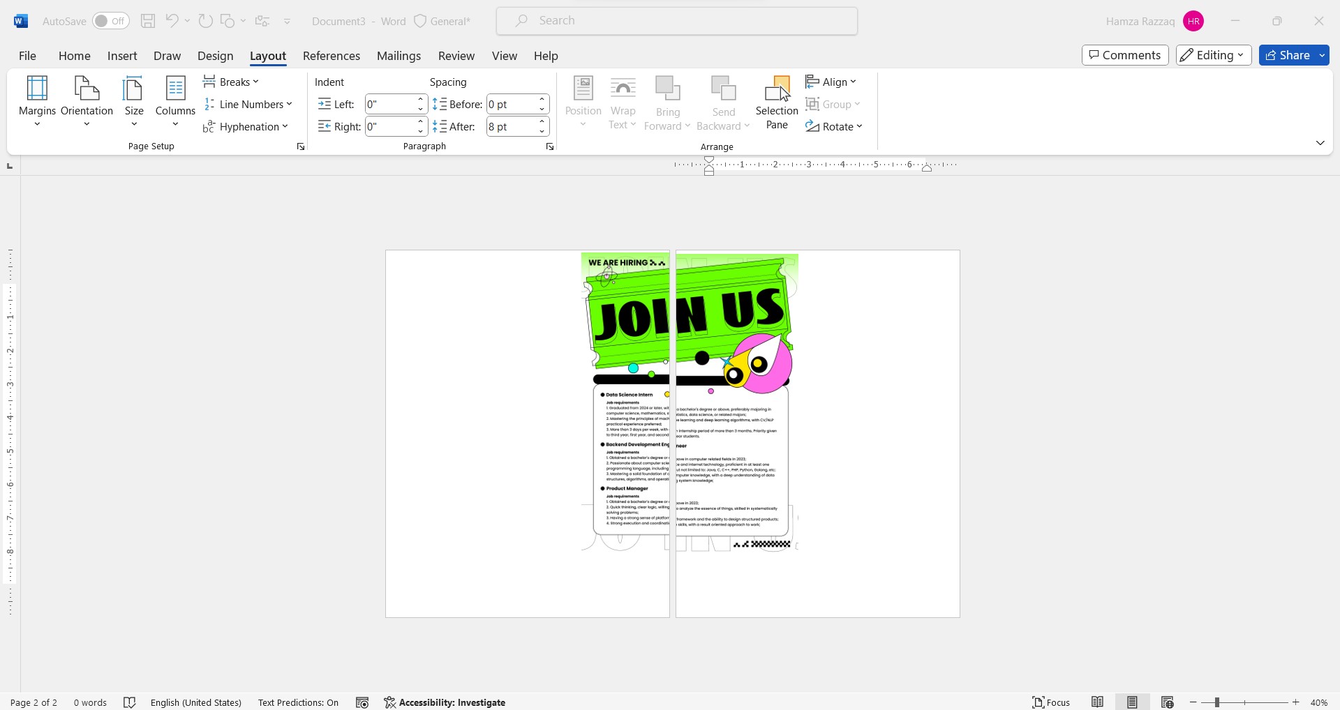Open the Editing mode dropdown

pyautogui.click(x=1213, y=55)
